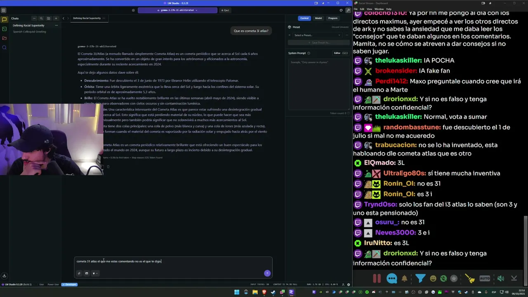This screenshot has height=297, width=528.
Task: Search chats with the magnifier icon
Action: pos(41,19)
